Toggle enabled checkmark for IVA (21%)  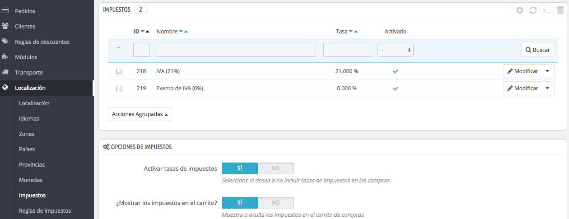pyautogui.click(x=396, y=71)
